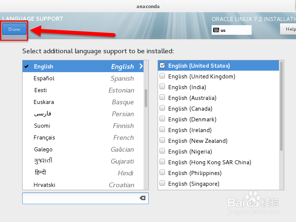The width and height of the screenshot is (296, 222).
Task: Click the English (United States) label text
Action: point(199,66)
